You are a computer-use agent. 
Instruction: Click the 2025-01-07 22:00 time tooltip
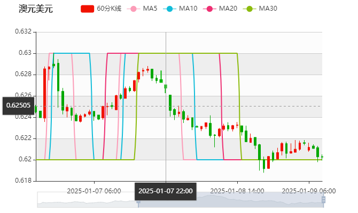pos(166,191)
